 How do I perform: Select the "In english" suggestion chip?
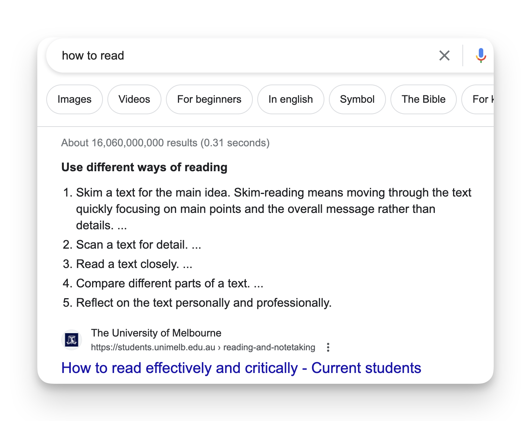(290, 99)
